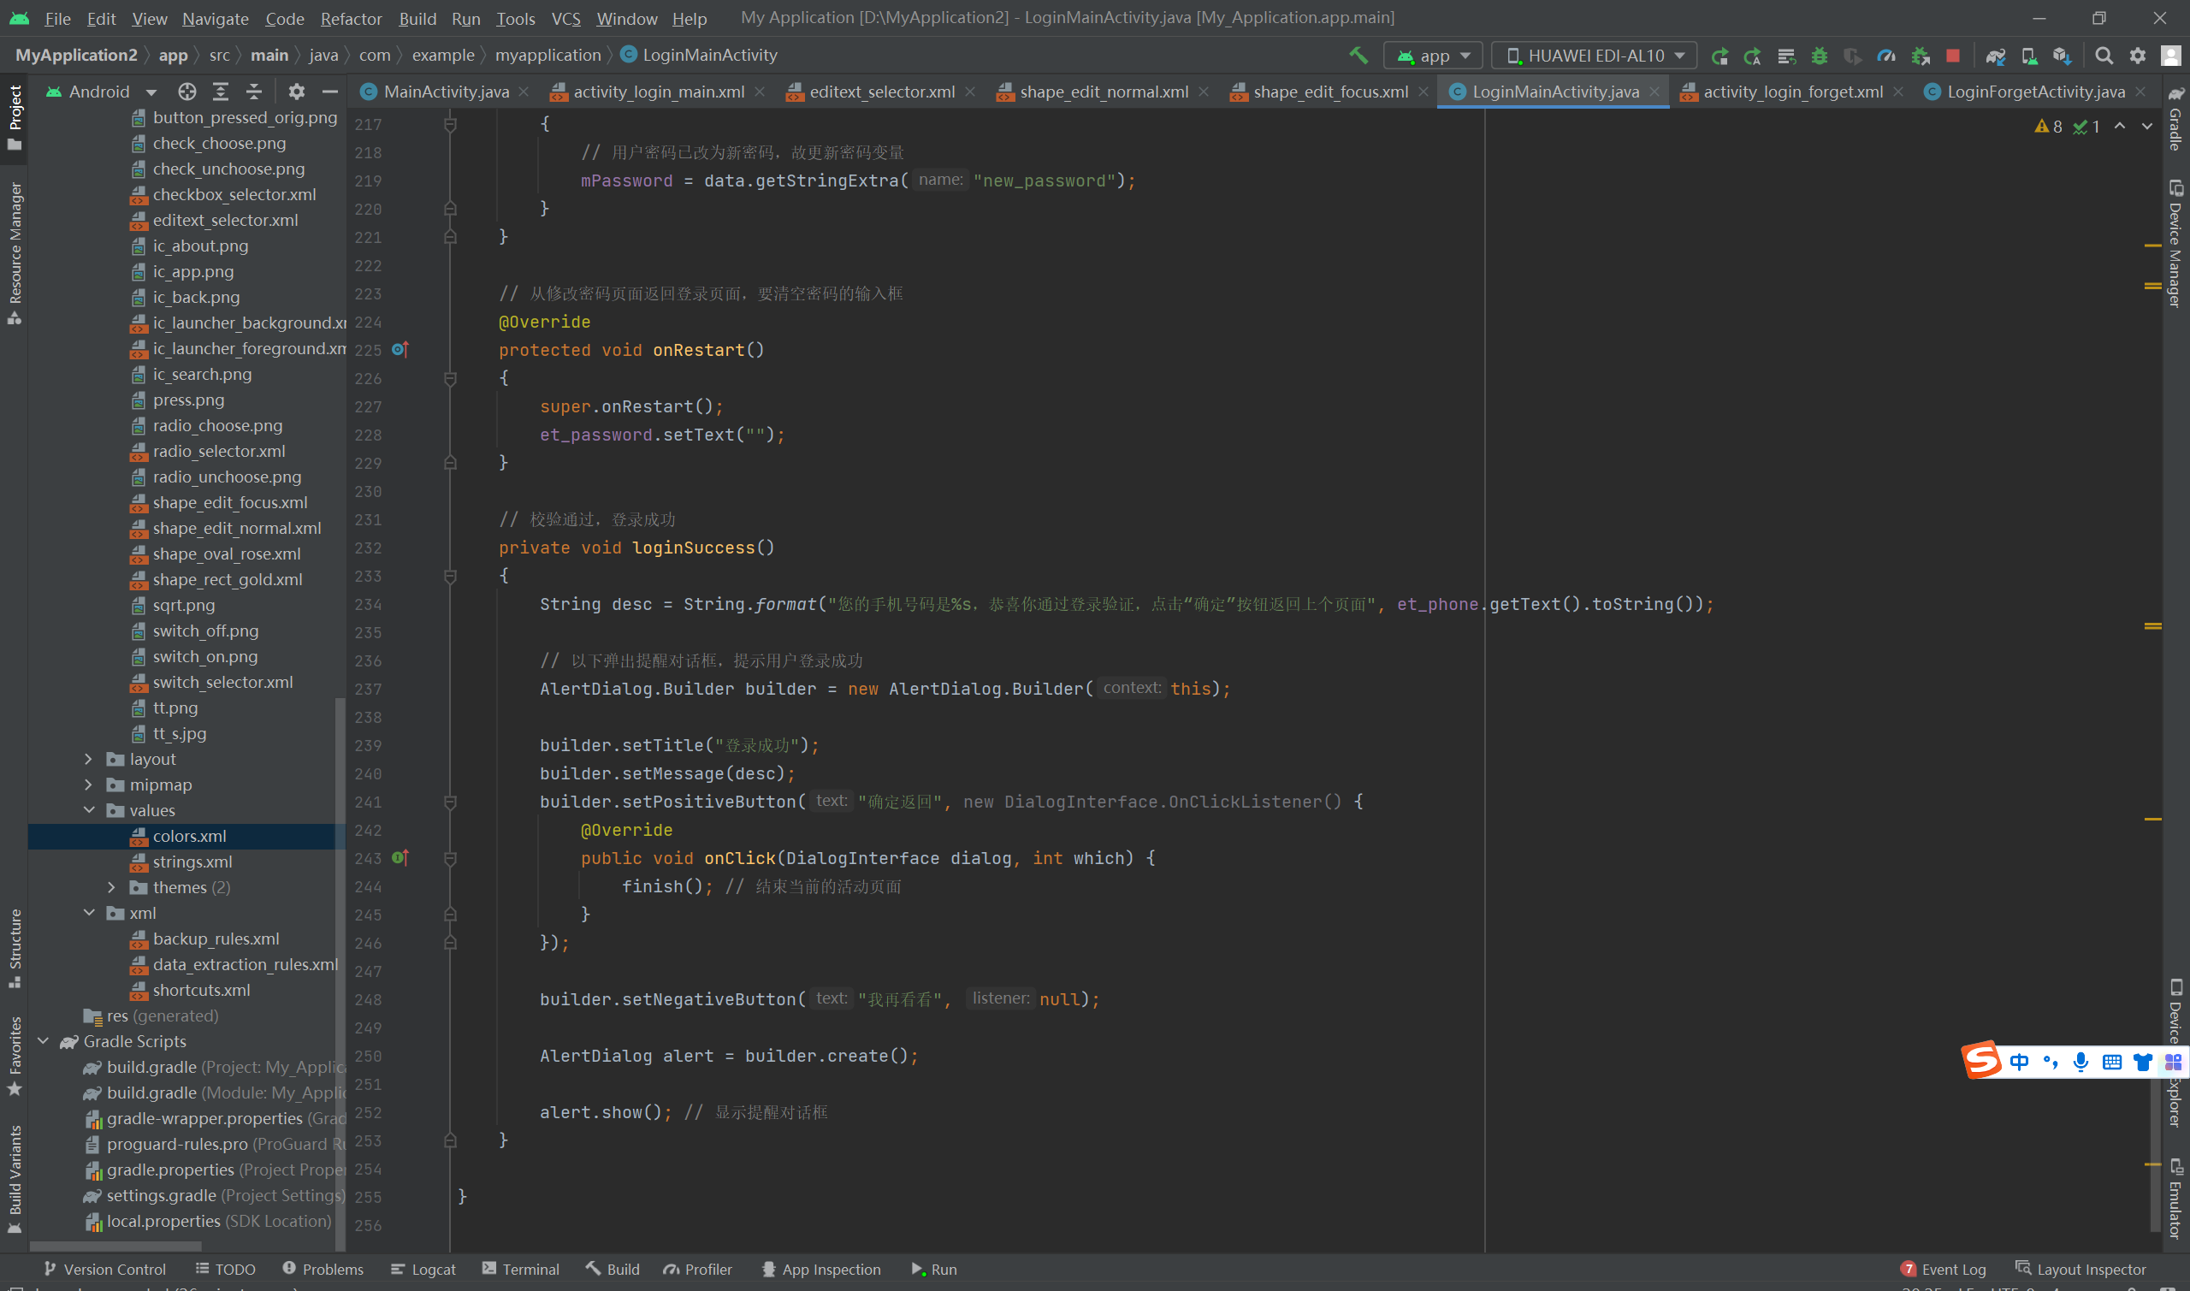This screenshot has width=2190, height=1291.
Task: Toggle the Resource Manager side panel
Action: 15,252
